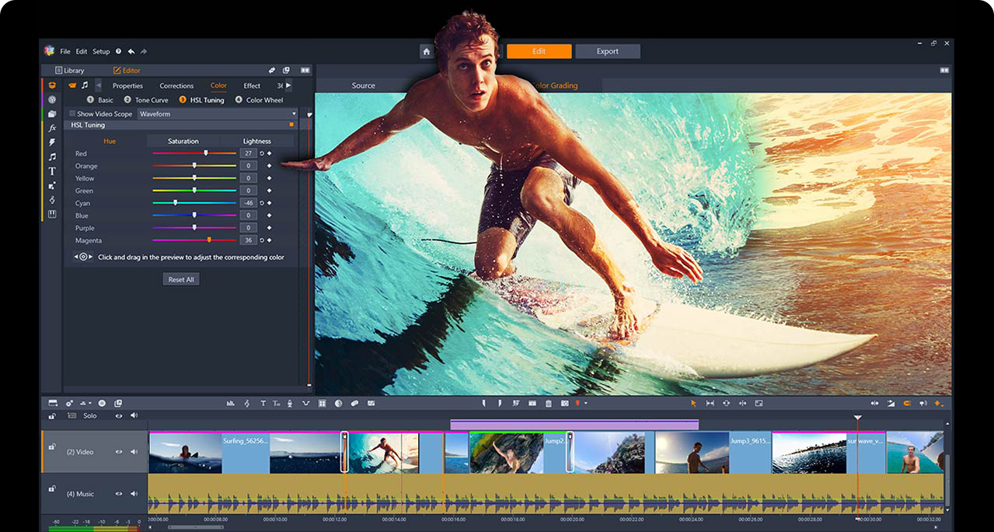This screenshot has height=532, width=994.
Task: Select the Editor tab
Action: (127, 71)
